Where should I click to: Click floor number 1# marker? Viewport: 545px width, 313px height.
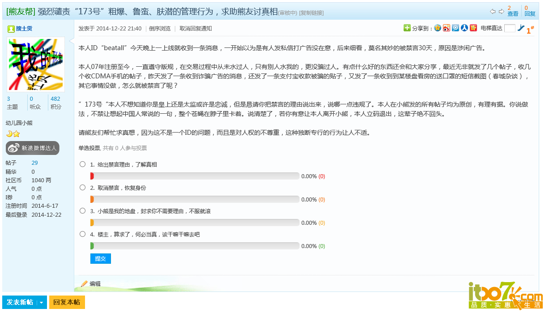pyautogui.click(x=530, y=30)
